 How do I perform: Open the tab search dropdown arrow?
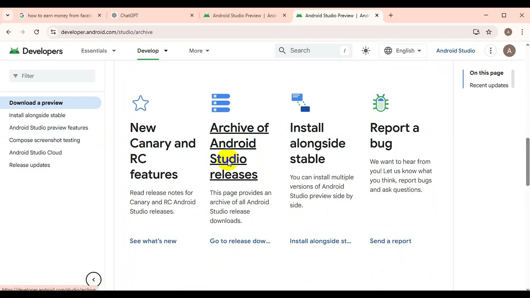click(x=7, y=15)
